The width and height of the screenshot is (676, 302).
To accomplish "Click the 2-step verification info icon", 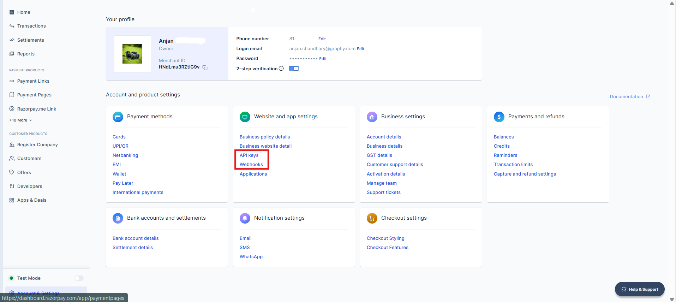I will point(281,69).
